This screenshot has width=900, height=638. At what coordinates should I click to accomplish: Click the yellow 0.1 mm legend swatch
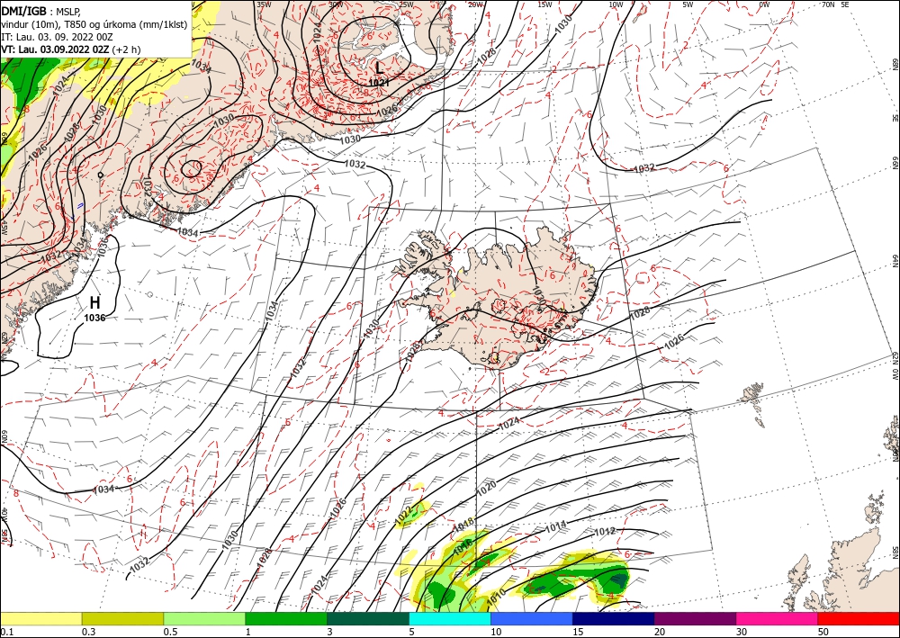tap(40, 618)
